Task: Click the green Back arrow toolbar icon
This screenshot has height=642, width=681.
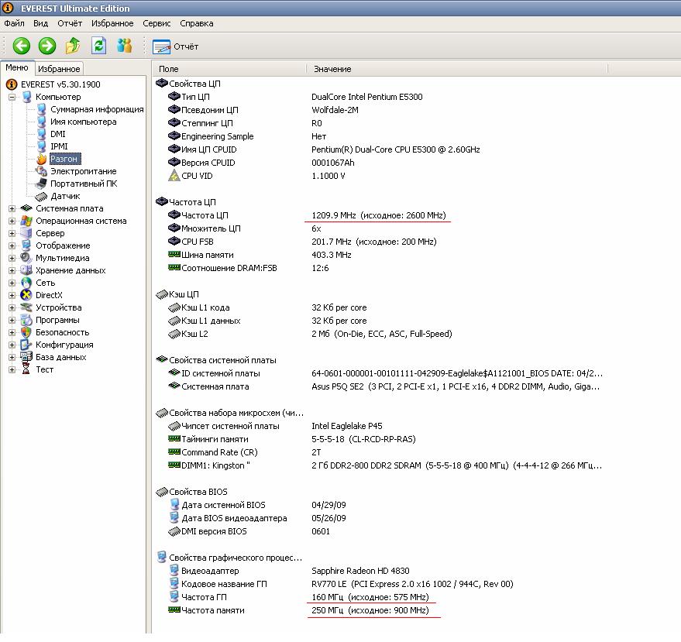Action: (x=21, y=46)
